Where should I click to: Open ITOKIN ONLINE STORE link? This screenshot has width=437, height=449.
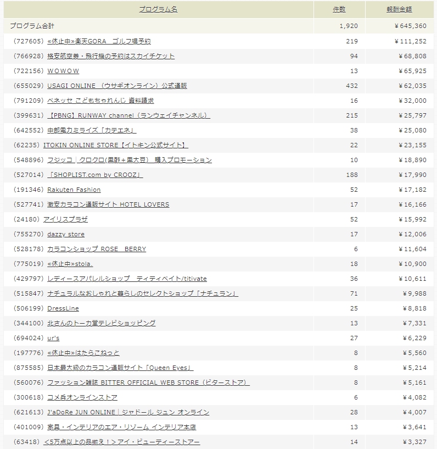116,146
